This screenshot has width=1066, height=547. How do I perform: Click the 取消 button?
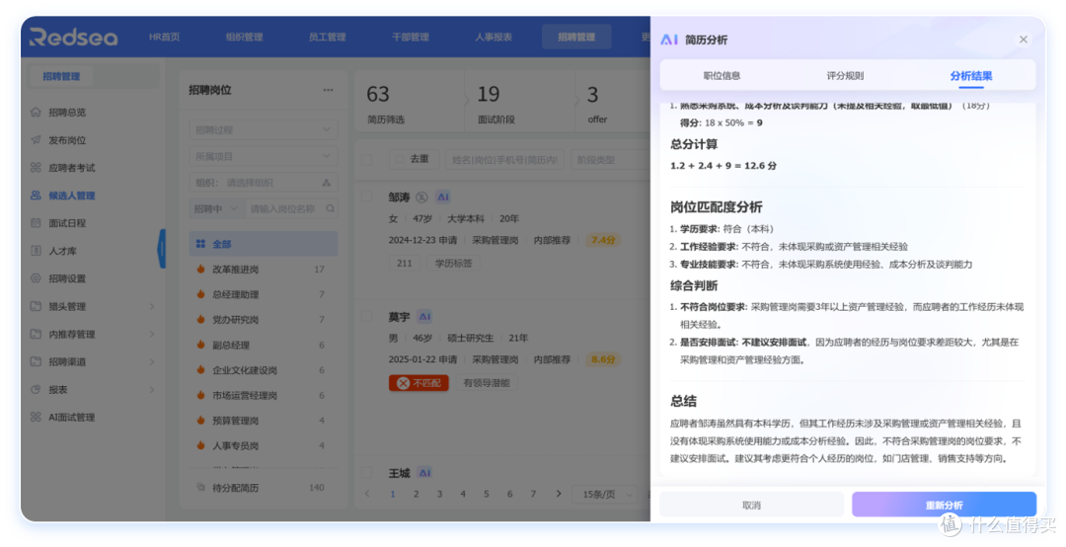[751, 505]
